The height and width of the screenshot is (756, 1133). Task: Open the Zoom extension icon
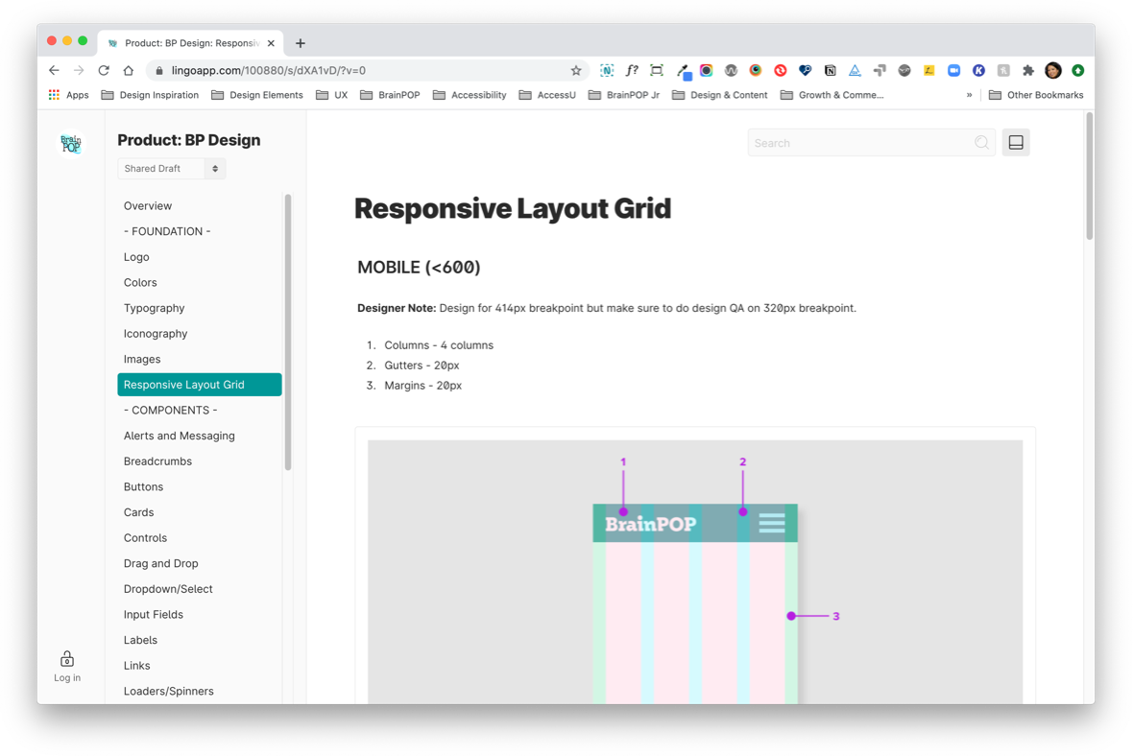point(953,70)
